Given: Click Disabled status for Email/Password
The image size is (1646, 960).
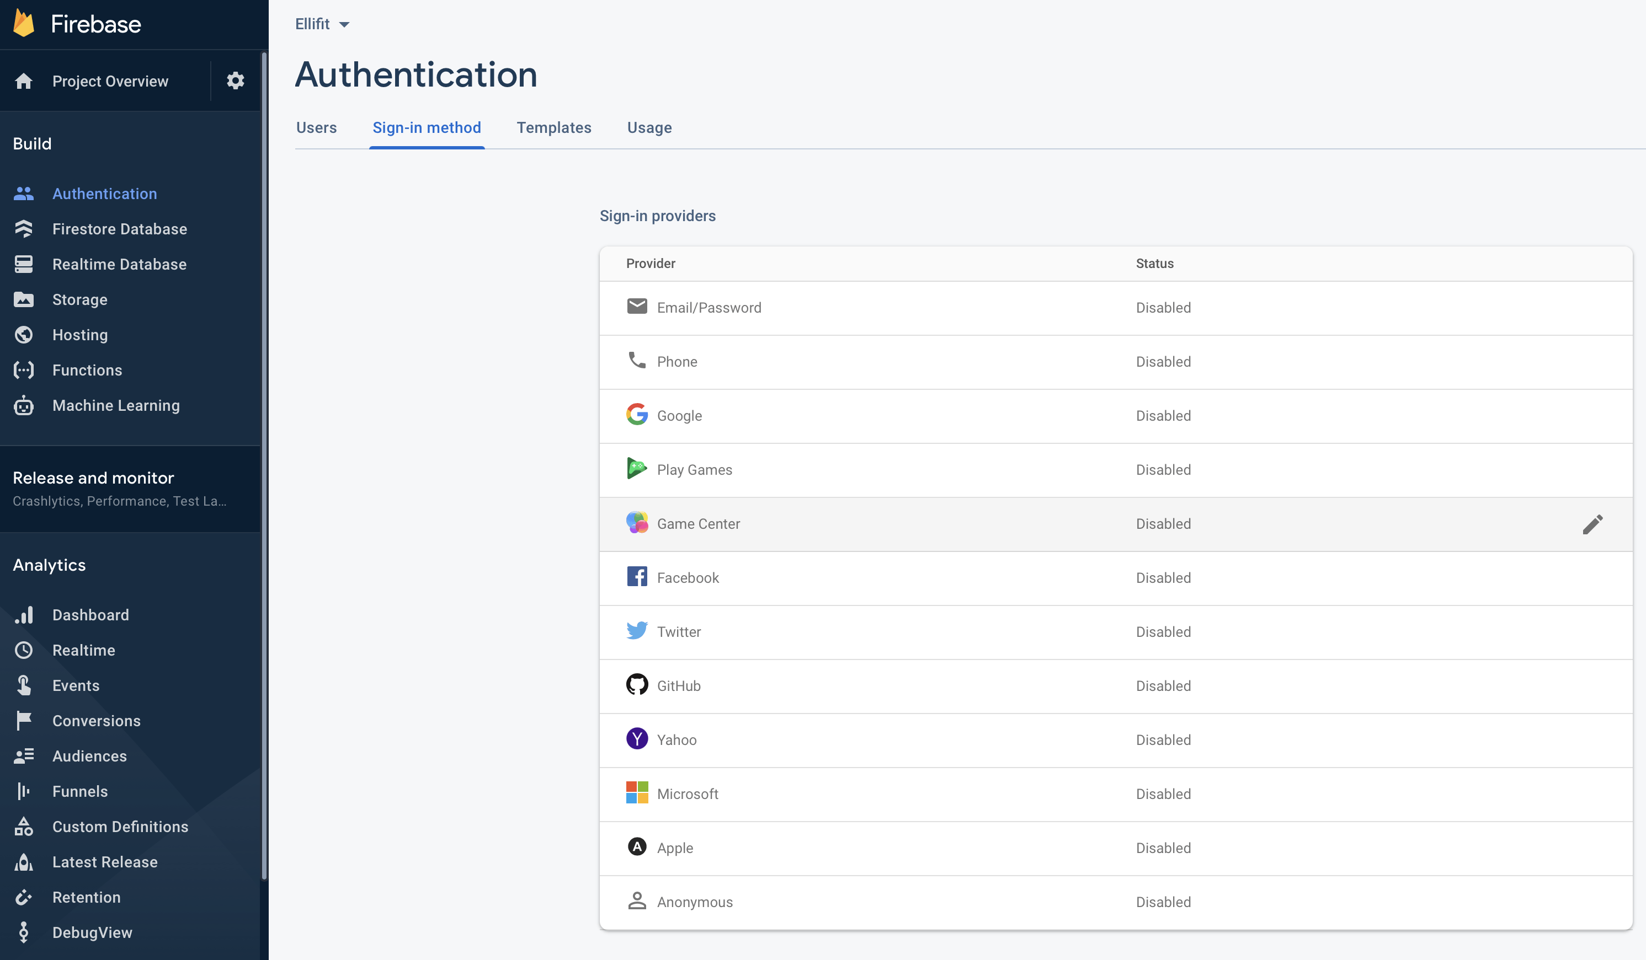Looking at the screenshot, I should pyautogui.click(x=1163, y=307).
